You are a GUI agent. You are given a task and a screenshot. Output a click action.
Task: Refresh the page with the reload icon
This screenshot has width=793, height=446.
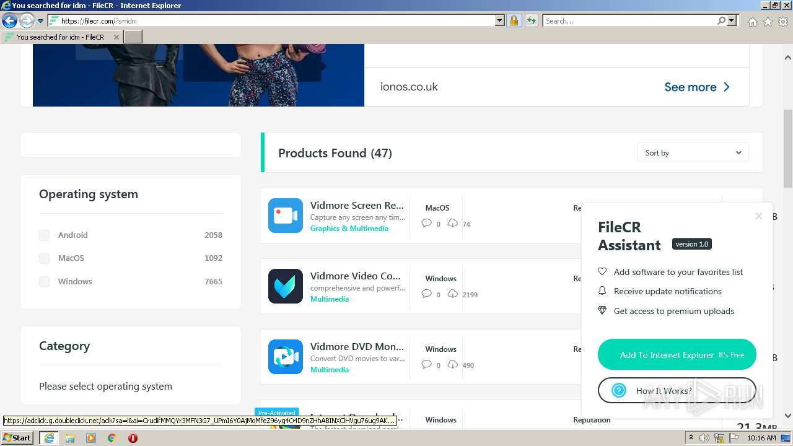tap(531, 21)
